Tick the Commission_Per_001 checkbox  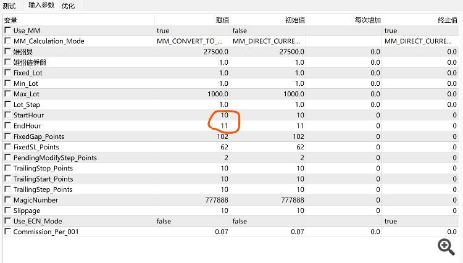pos(7,232)
